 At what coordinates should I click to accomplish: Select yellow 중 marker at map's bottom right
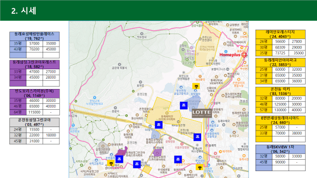point(199,167)
